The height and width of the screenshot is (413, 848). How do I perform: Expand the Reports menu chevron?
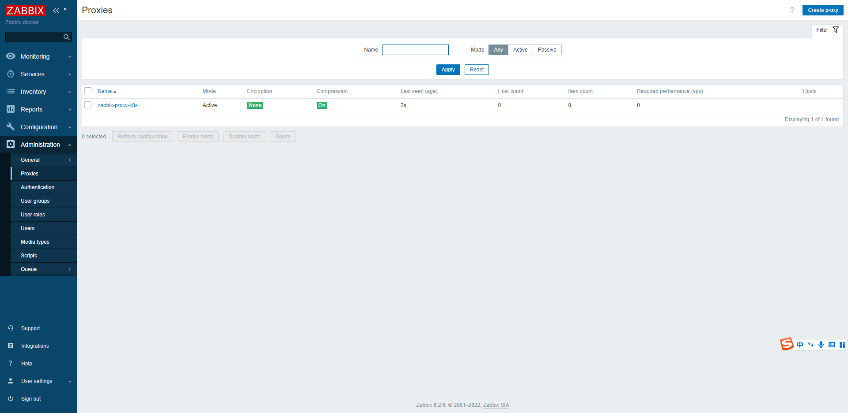70,109
